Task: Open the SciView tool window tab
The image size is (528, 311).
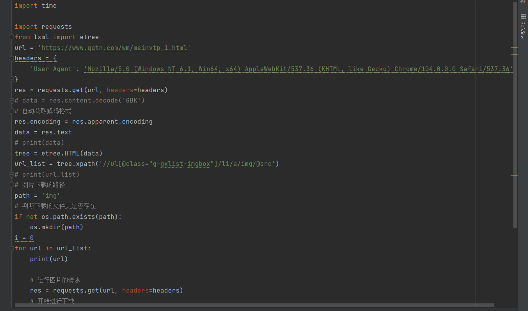Action: point(523,27)
